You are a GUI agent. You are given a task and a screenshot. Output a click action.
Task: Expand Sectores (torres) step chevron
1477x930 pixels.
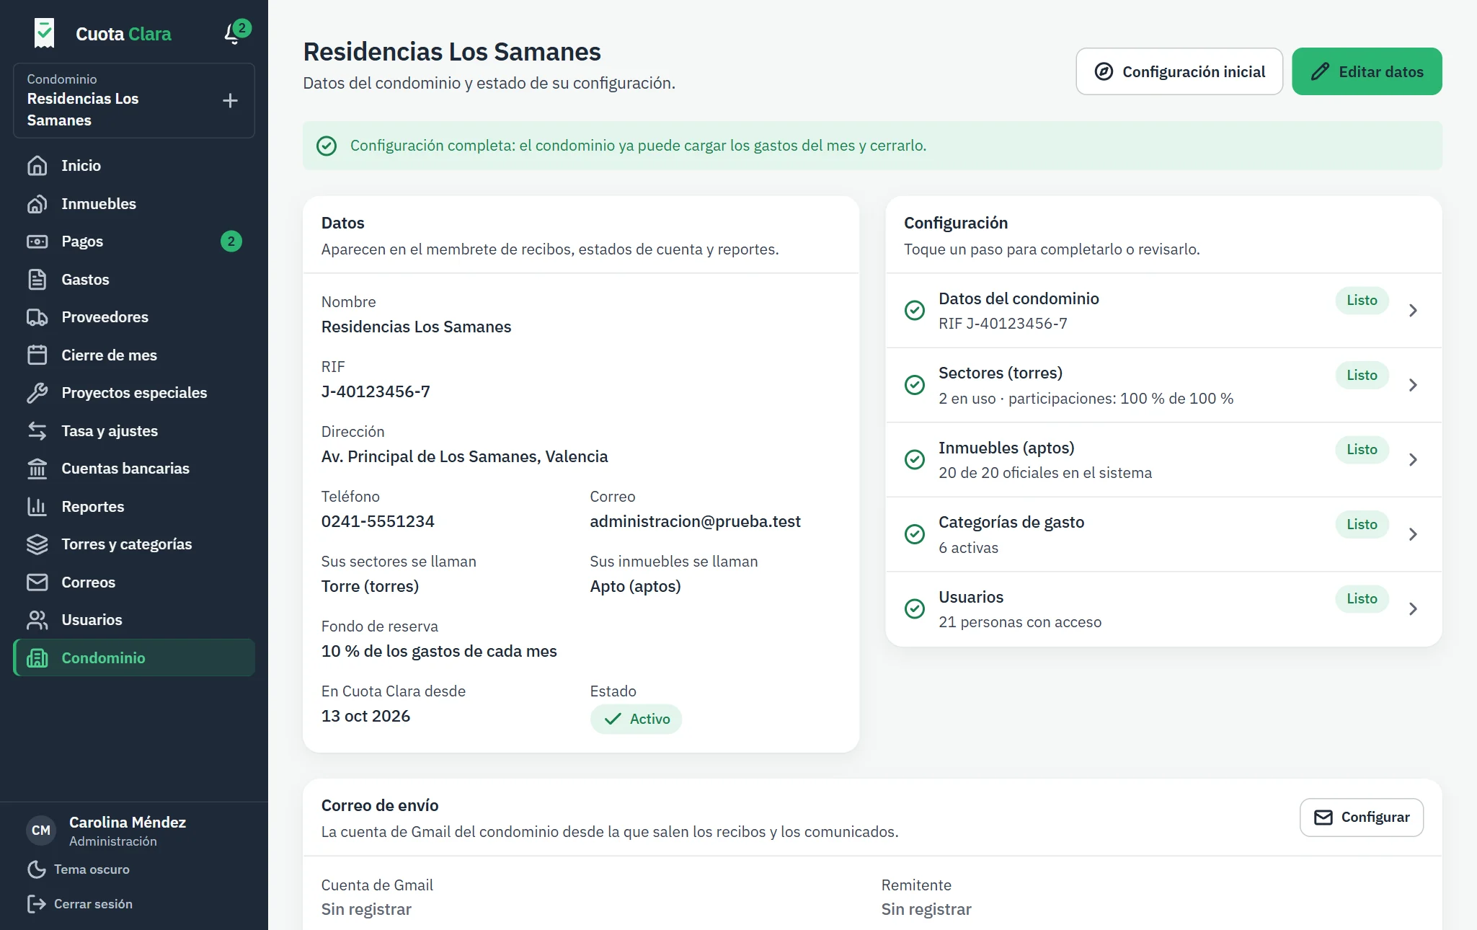[x=1413, y=385]
